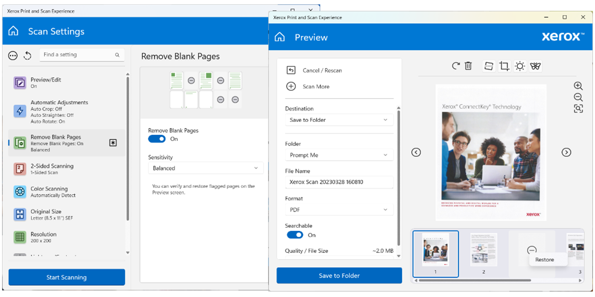Open the Sensitivity Balanced dropdown
The height and width of the screenshot is (297, 595).
click(206, 168)
